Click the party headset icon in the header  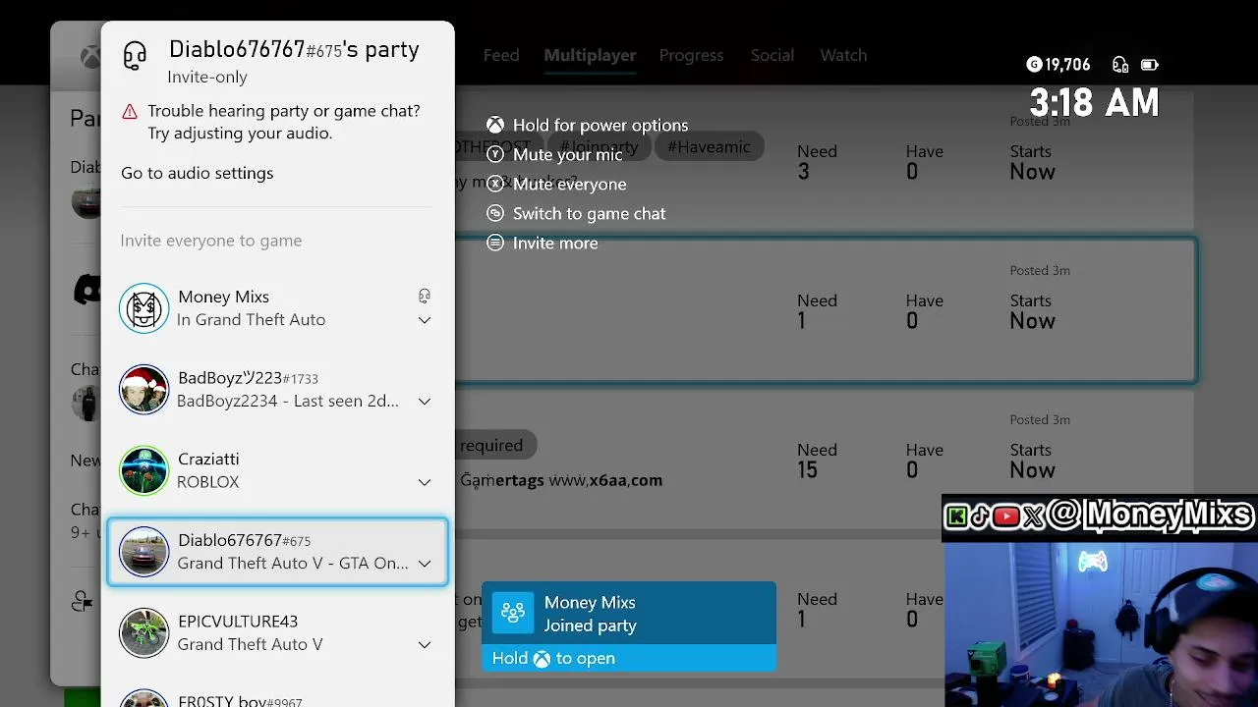(x=135, y=56)
